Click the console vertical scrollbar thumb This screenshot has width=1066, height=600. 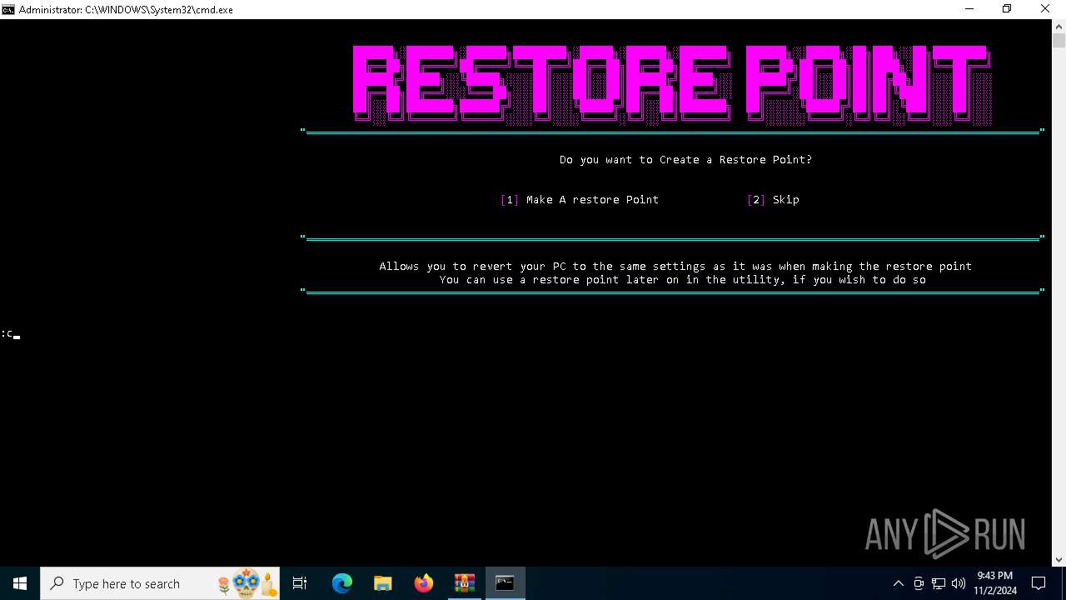tap(1059, 41)
